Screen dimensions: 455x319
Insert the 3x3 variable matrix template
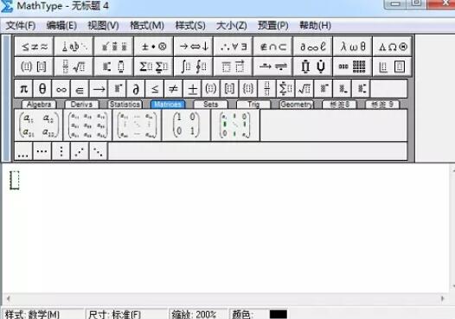pos(88,125)
